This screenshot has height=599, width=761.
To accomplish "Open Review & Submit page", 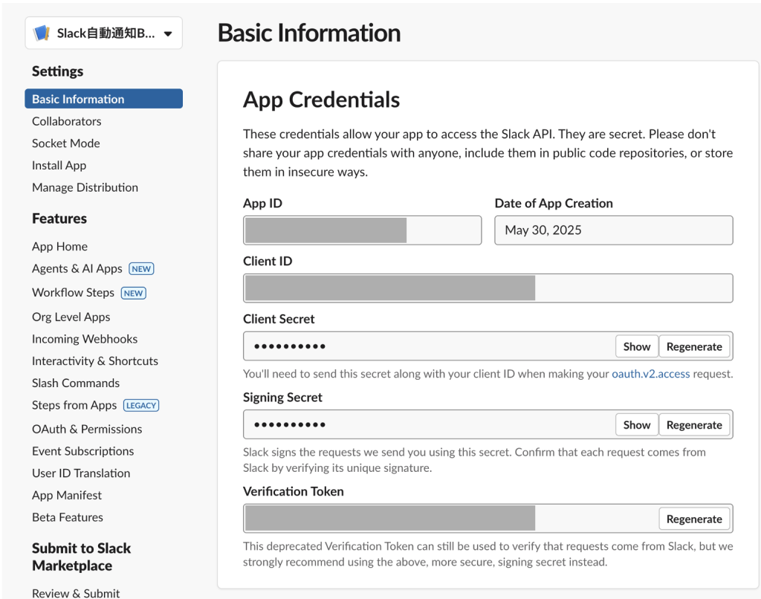I will pyautogui.click(x=76, y=593).
